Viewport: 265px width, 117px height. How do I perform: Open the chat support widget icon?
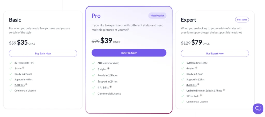click(x=258, y=108)
